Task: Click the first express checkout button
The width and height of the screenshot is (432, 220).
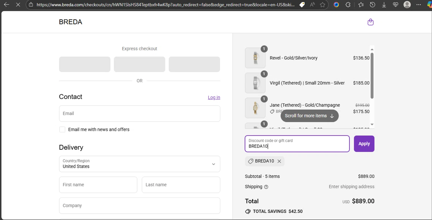Action: 85,64
